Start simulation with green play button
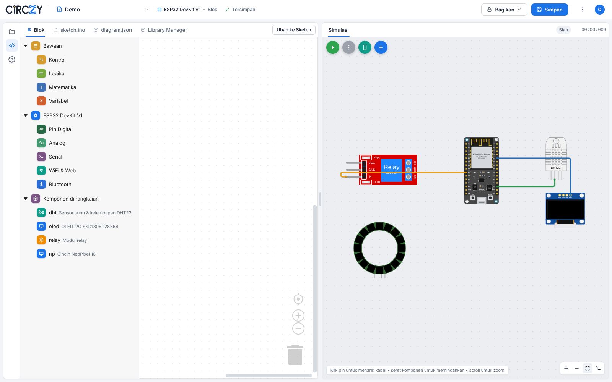Screen dimensions: 612x382 pos(333,47)
